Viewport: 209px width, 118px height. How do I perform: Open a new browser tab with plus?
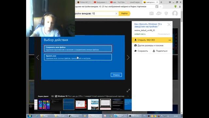click(x=161, y=2)
